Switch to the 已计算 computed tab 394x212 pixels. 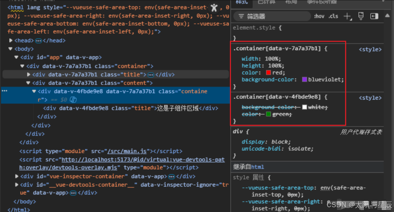tap(267, 2)
